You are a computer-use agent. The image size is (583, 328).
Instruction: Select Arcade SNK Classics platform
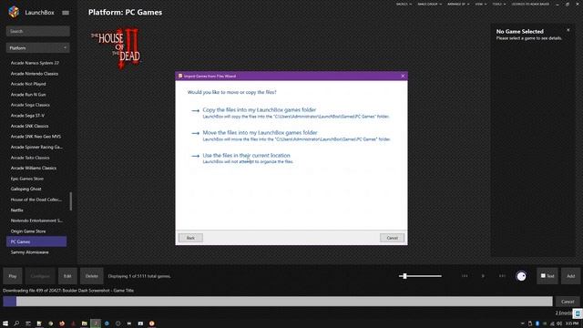click(29, 126)
